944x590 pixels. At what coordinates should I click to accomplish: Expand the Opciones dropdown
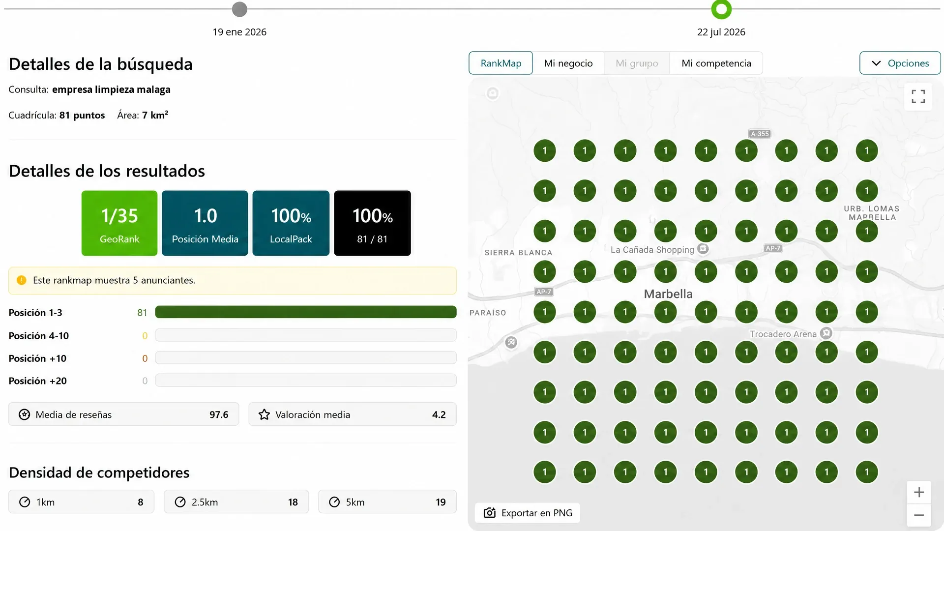pyautogui.click(x=900, y=63)
